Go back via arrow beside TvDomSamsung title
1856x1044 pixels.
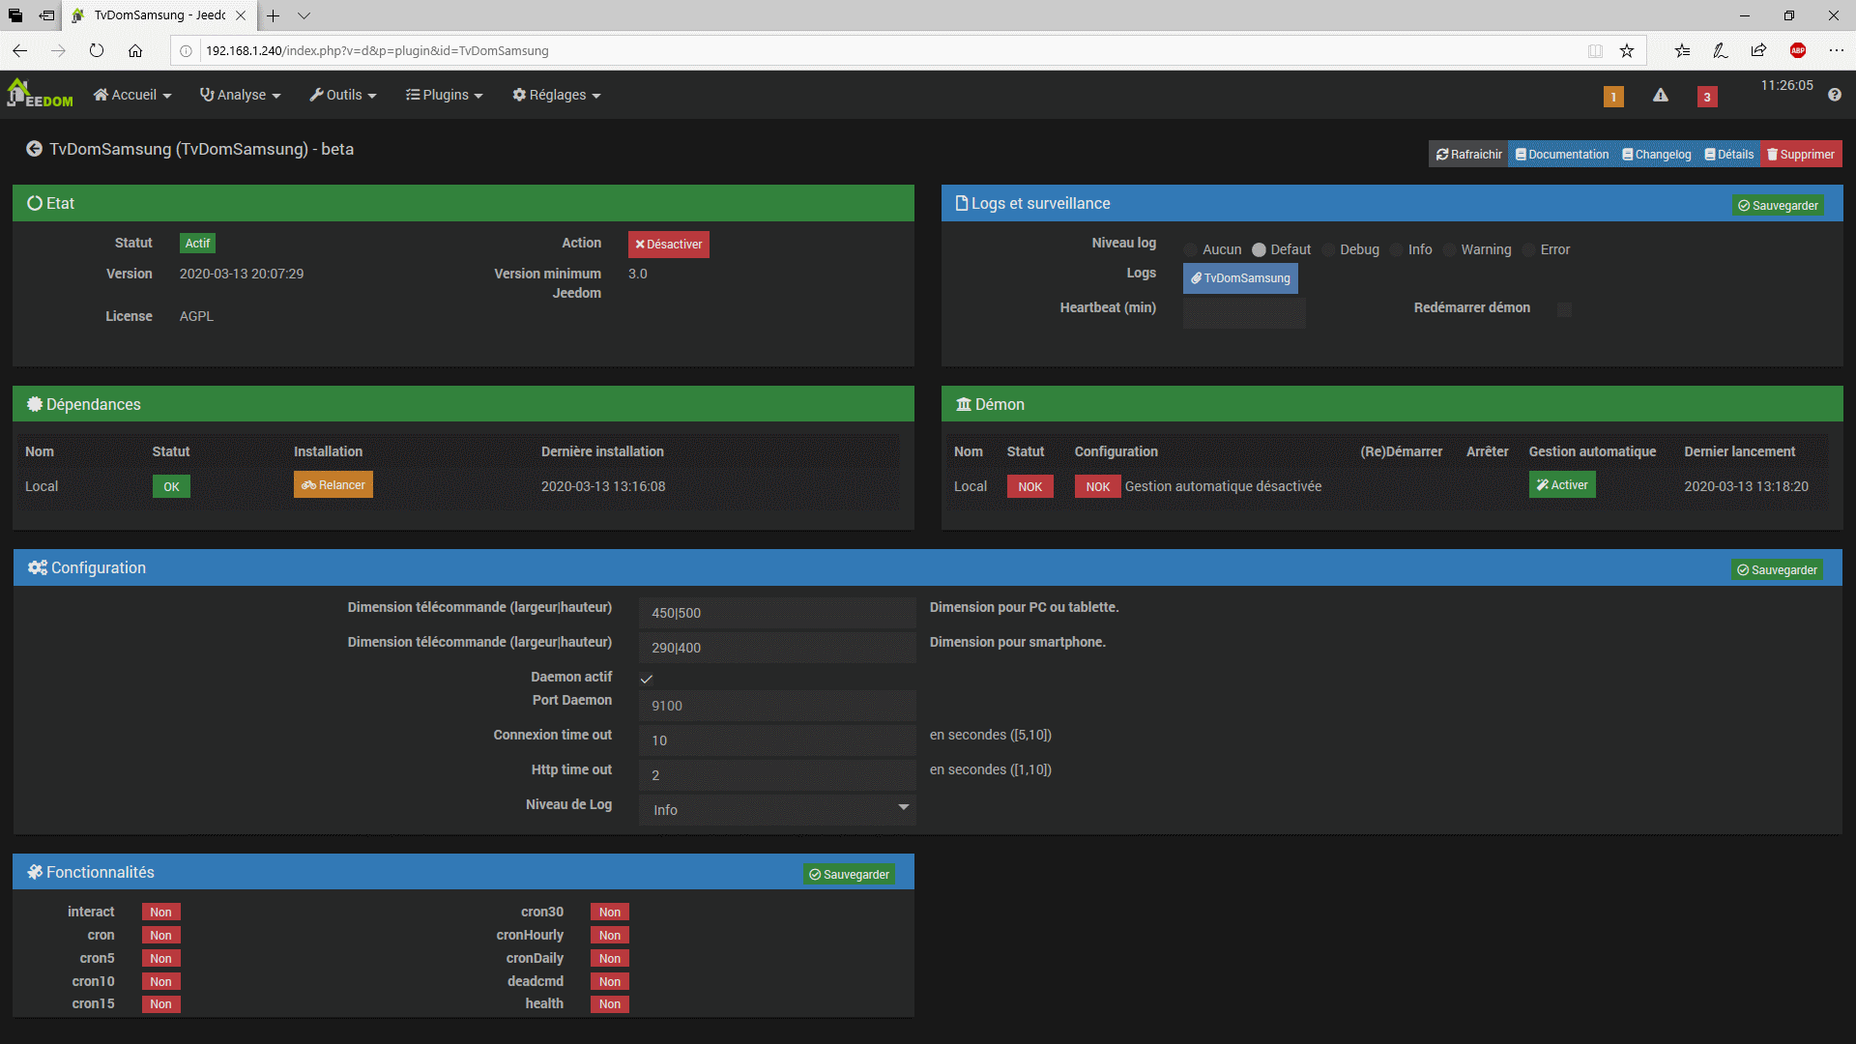(x=34, y=149)
